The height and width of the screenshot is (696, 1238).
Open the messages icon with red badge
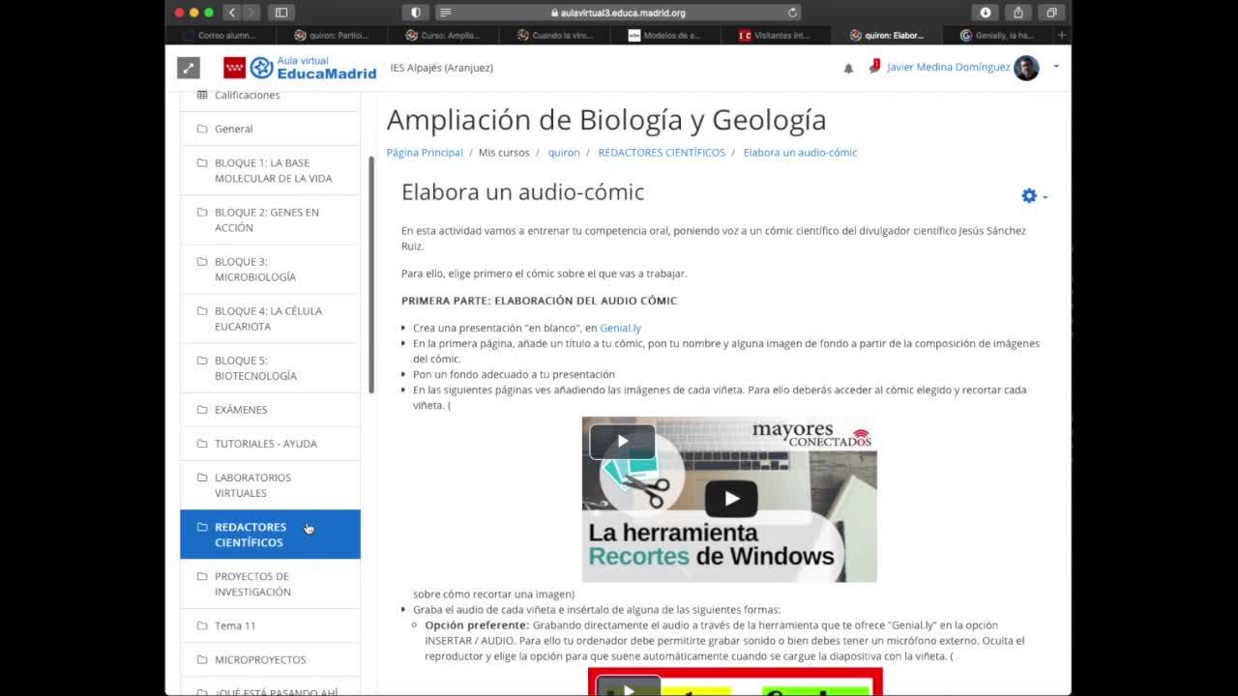click(x=874, y=68)
